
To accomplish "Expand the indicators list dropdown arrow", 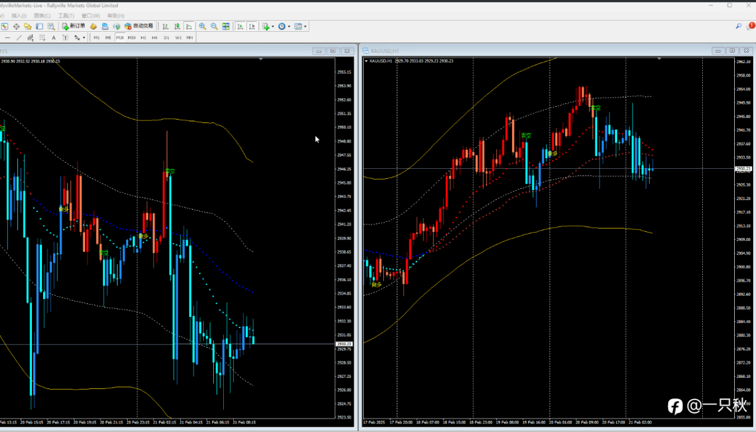I will (x=272, y=27).
